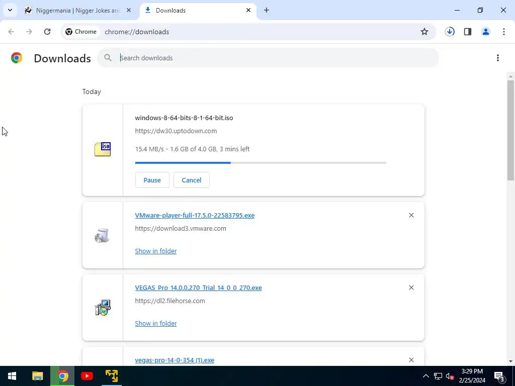The width and height of the screenshot is (515, 386).
Task: Open the VEGAS Pro 14.0.0.270 Trial exe link
Action: click(198, 288)
